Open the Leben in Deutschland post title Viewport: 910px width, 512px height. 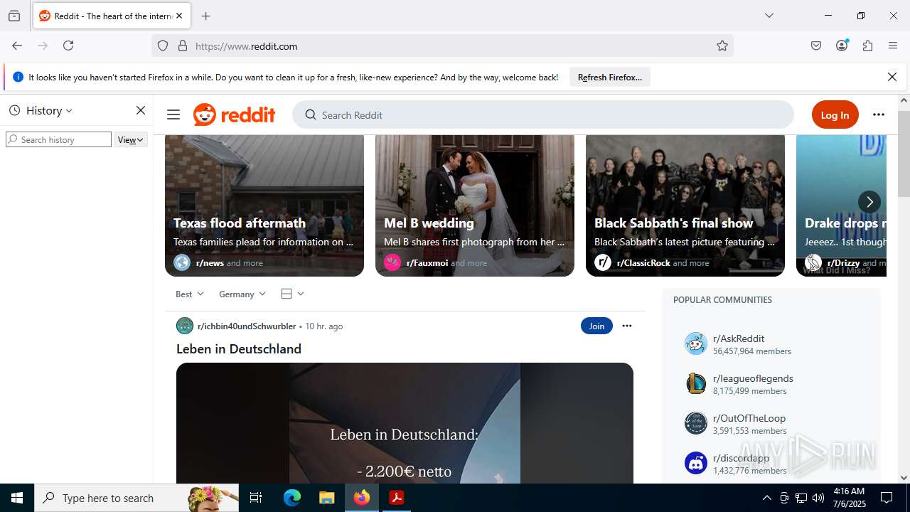pos(239,348)
